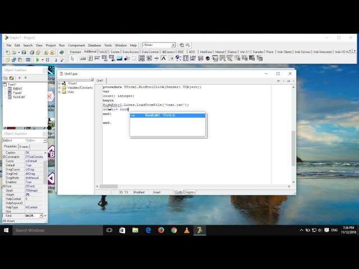The width and height of the screenshot is (359, 269).
Task: Open the Component menu
Action: point(76,45)
